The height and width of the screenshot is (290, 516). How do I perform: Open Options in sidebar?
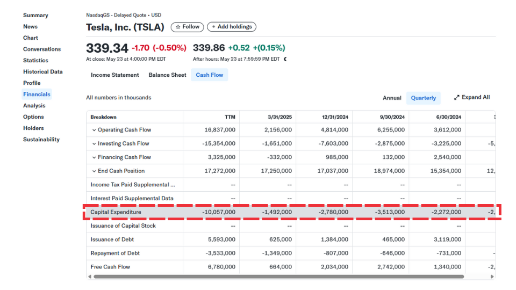pyautogui.click(x=33, y=117)
